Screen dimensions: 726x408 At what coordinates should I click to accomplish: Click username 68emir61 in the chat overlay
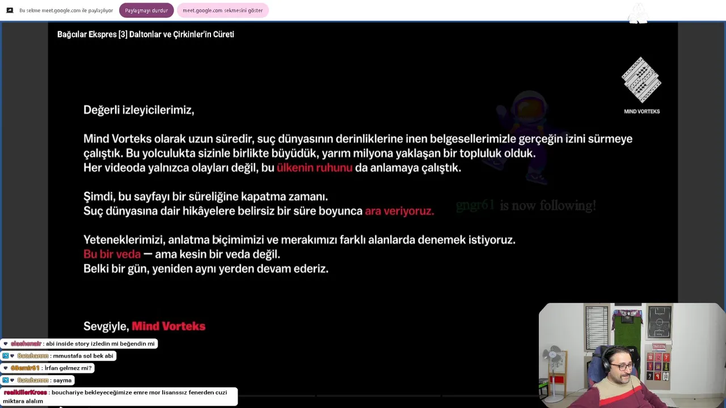point(25,368)
